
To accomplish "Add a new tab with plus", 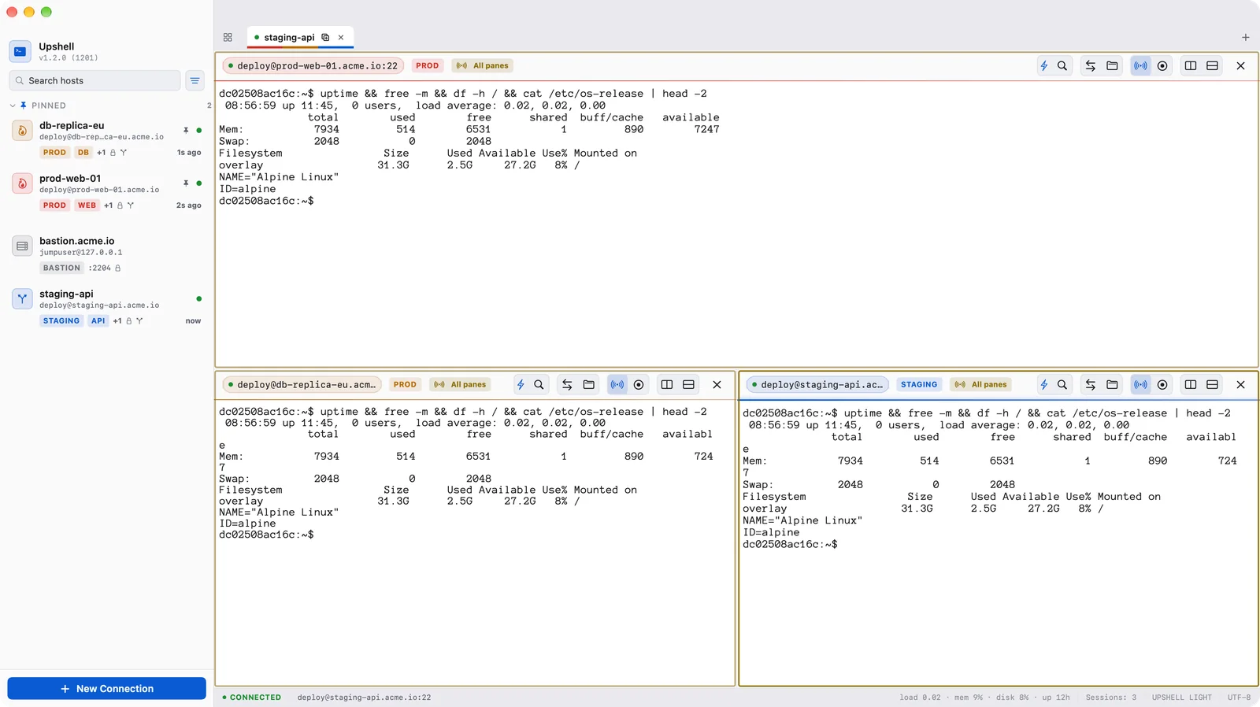I will 1245,38.
